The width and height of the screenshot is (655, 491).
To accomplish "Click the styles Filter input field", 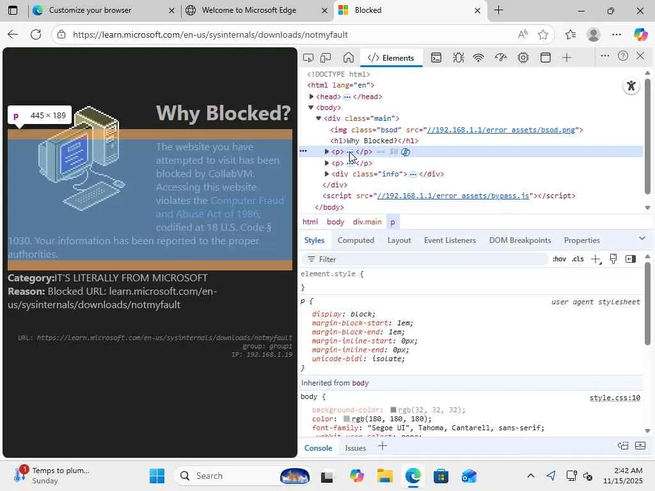I will pos(425,260).
